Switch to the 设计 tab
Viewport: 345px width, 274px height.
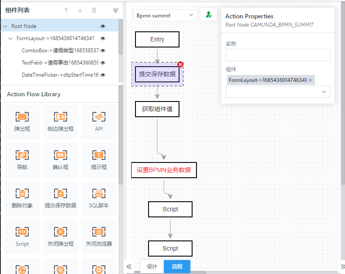152,267
